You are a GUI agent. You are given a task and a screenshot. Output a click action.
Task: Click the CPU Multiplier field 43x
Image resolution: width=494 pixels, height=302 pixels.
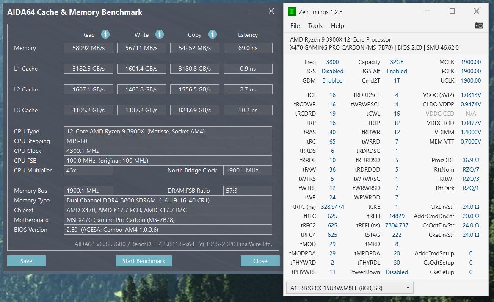coord(88,171)
